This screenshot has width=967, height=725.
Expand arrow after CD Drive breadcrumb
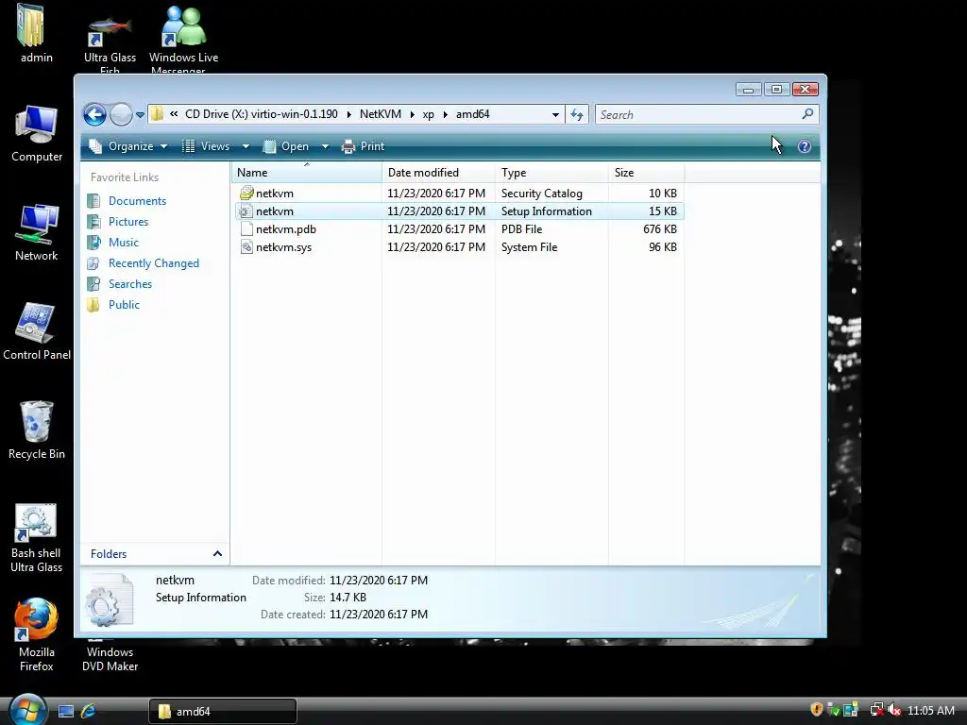pos(349,114)
